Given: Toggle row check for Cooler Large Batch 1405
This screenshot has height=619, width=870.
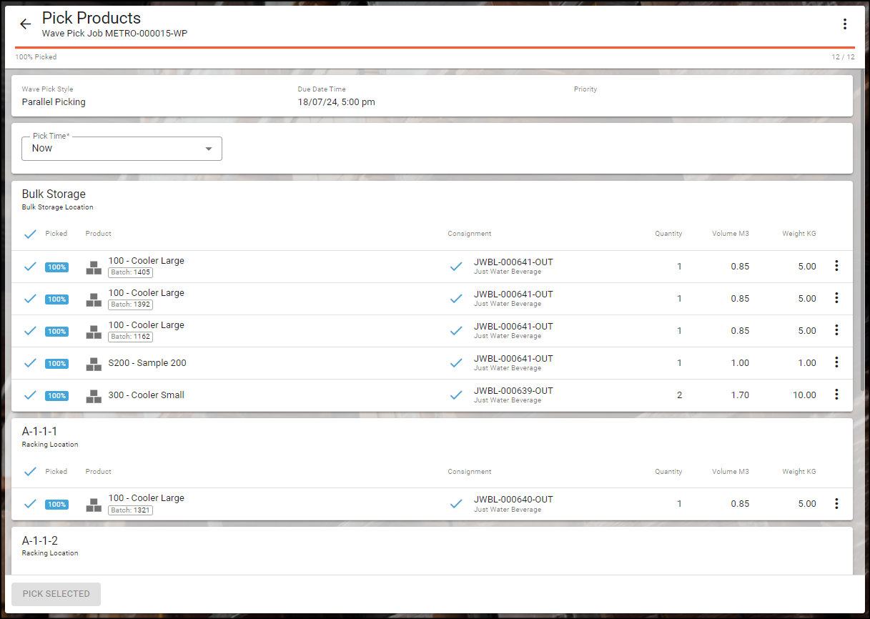Looking at the screenshot, I should click(30, 267).
